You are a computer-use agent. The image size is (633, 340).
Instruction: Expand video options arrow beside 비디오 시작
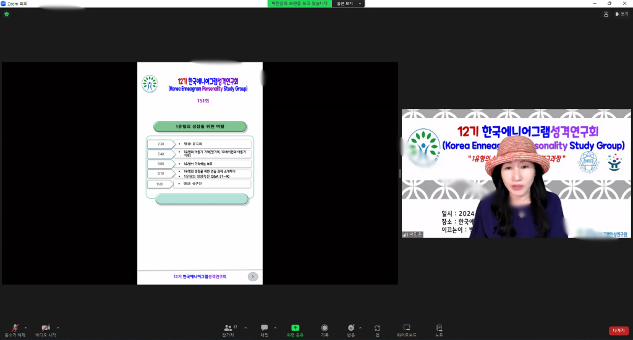click(58, 328)
